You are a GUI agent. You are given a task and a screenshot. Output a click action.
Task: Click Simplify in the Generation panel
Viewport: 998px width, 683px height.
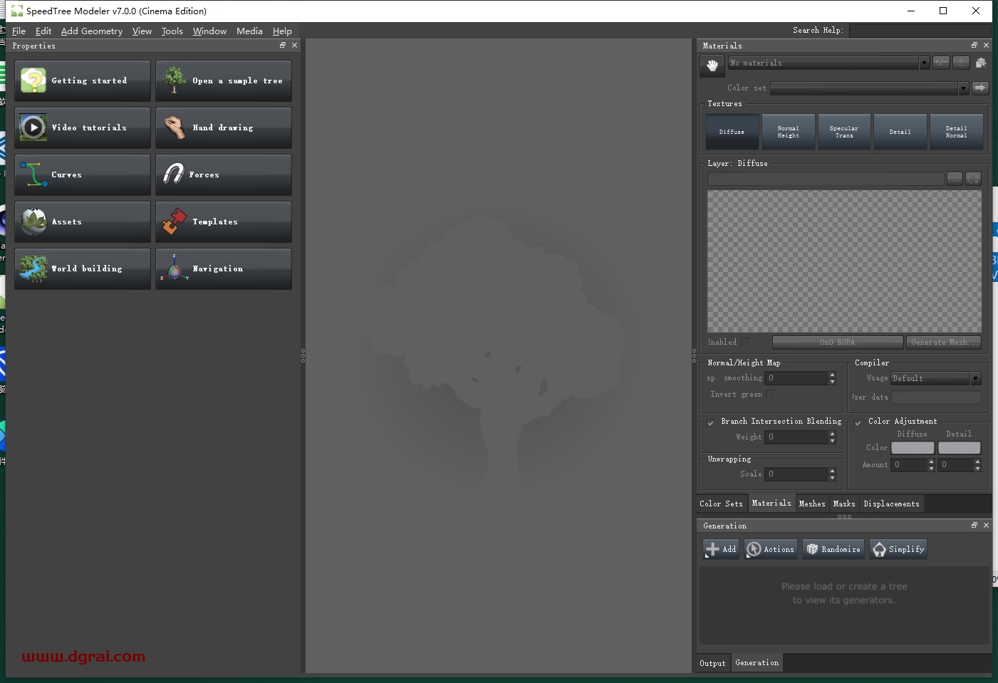(x=898, y=549)
